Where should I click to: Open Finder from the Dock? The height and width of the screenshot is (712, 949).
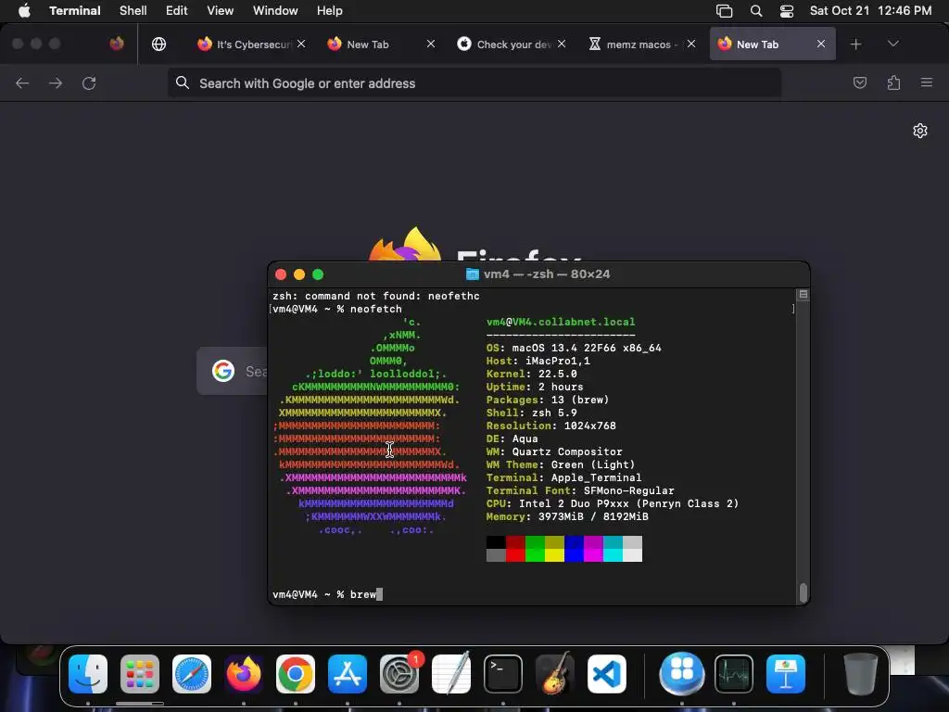pos(88,674)
